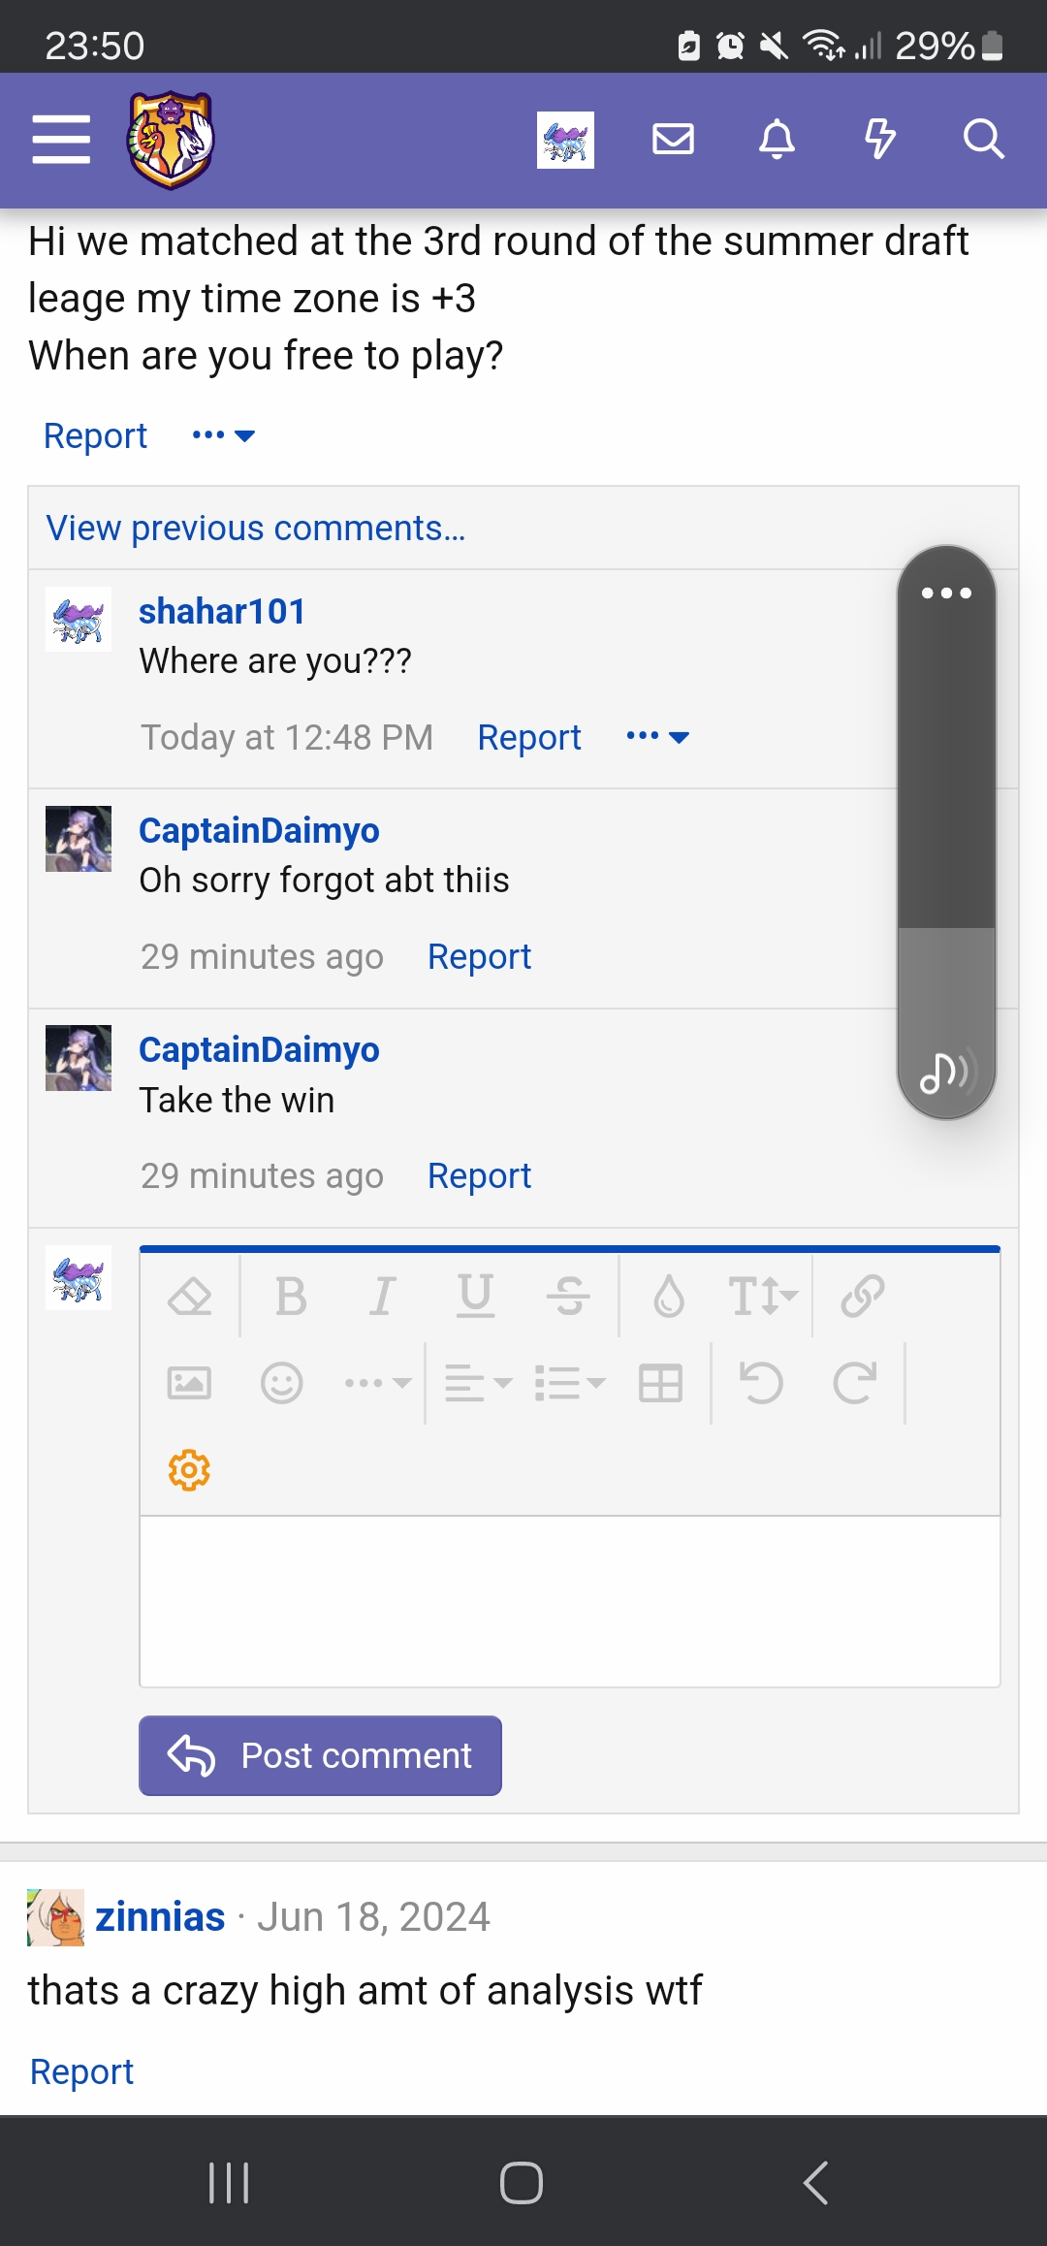The image size is (1047, 2246).
Task: Click the Post comment button
Action: [320, 1755]
